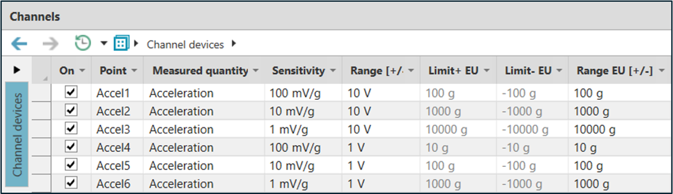Expand arrow after Channel devices breadcrumb

tap(233, 44)
